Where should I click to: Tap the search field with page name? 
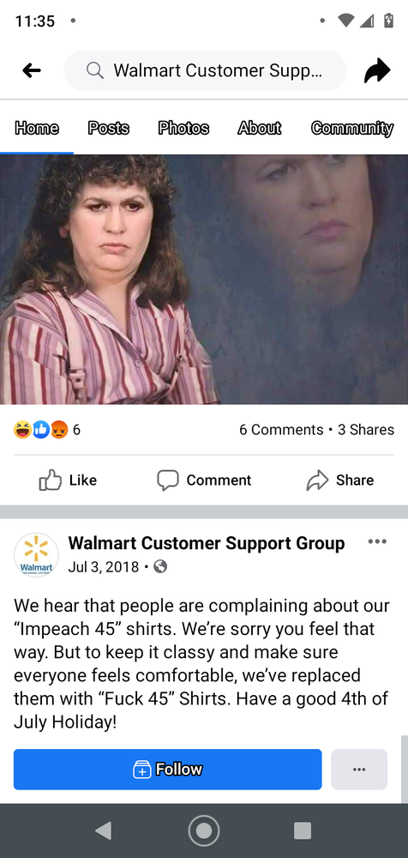(x=205, y=70)
